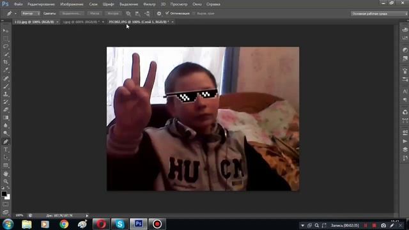Expand the status bar info arrow
The image size is (409, 230).
click(x=87, y=216)
